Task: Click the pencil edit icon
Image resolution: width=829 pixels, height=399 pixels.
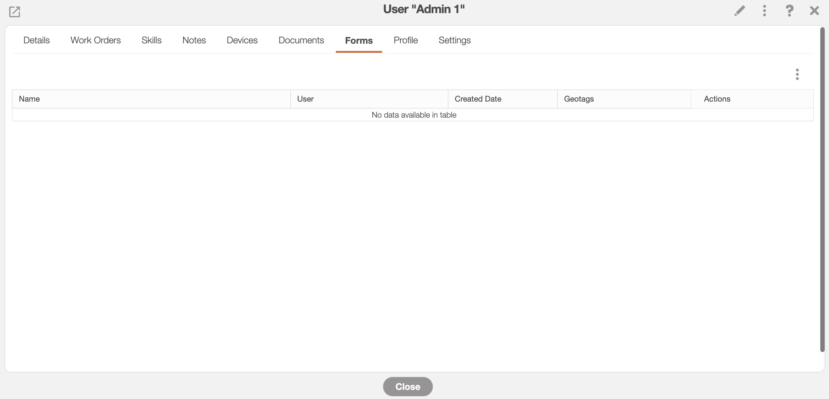Action: tap(739, 11)
